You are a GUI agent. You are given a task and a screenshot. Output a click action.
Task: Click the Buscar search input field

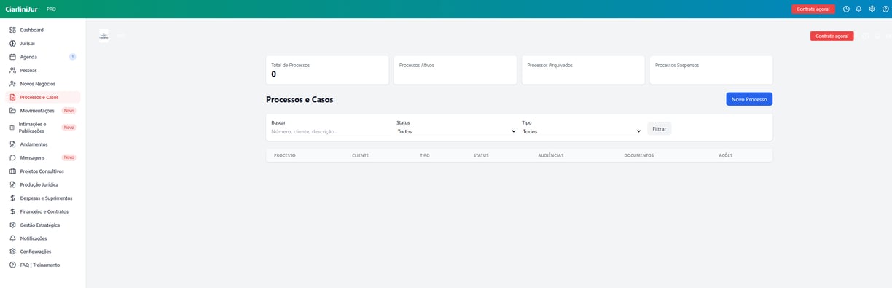[x=330, y=132]
